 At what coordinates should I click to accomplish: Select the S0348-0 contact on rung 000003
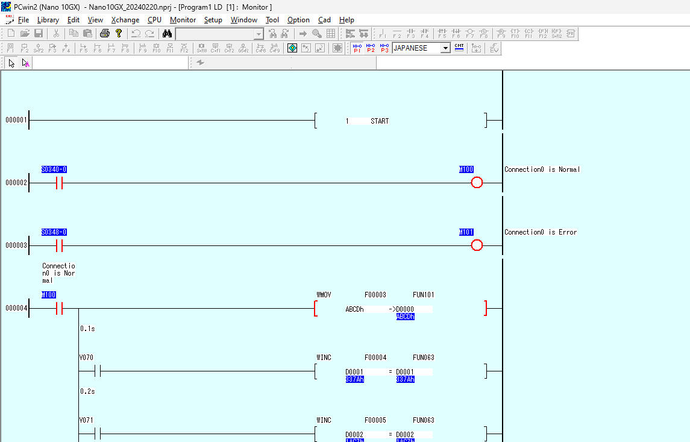tap(60, 245)
